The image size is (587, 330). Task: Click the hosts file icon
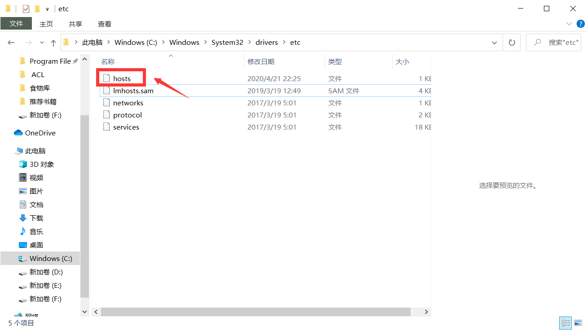point(106,78)
